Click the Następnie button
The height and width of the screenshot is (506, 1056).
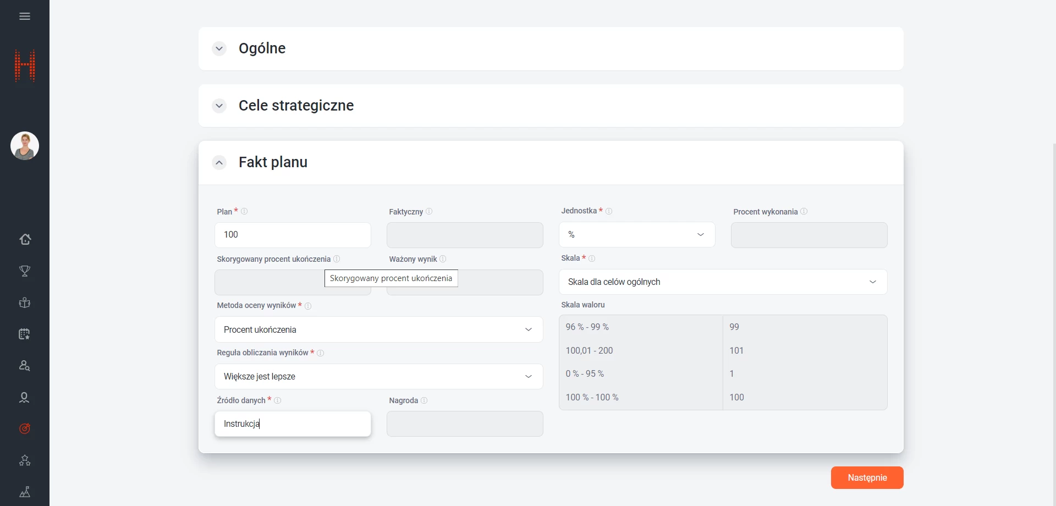pos(867,477)
